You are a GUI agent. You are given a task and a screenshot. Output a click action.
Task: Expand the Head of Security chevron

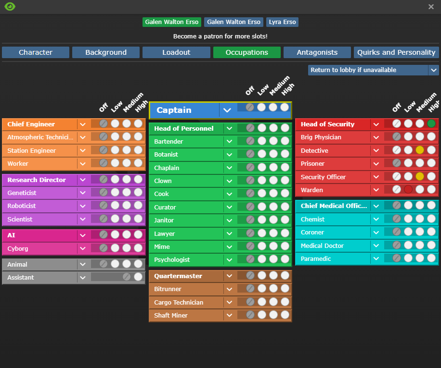[376, 124]
